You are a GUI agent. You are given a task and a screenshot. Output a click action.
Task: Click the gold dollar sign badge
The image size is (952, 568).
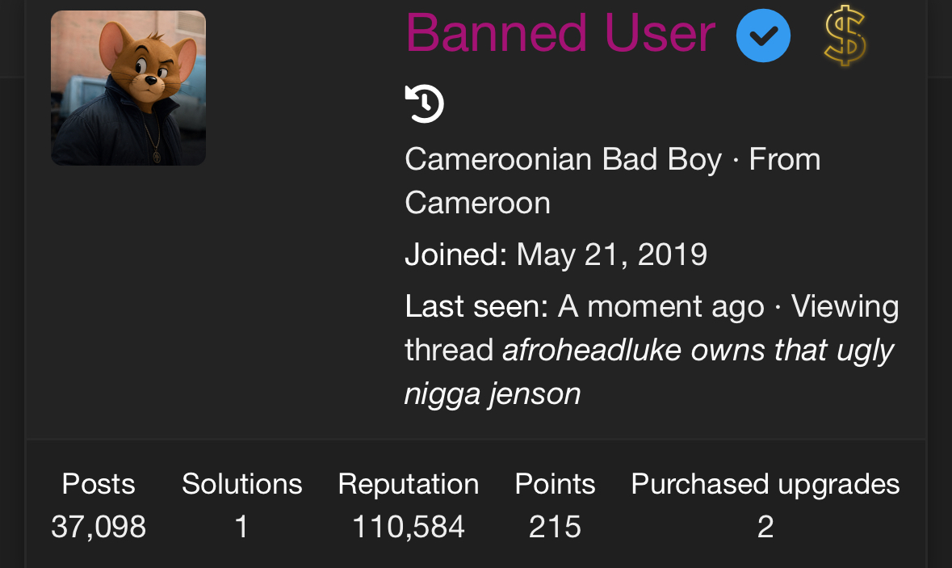(x=845, y=36)
